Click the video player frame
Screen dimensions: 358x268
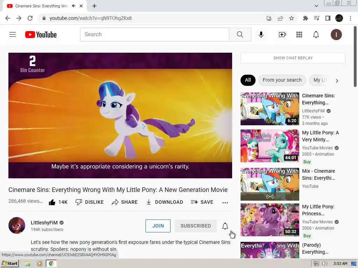click(120, 116)
